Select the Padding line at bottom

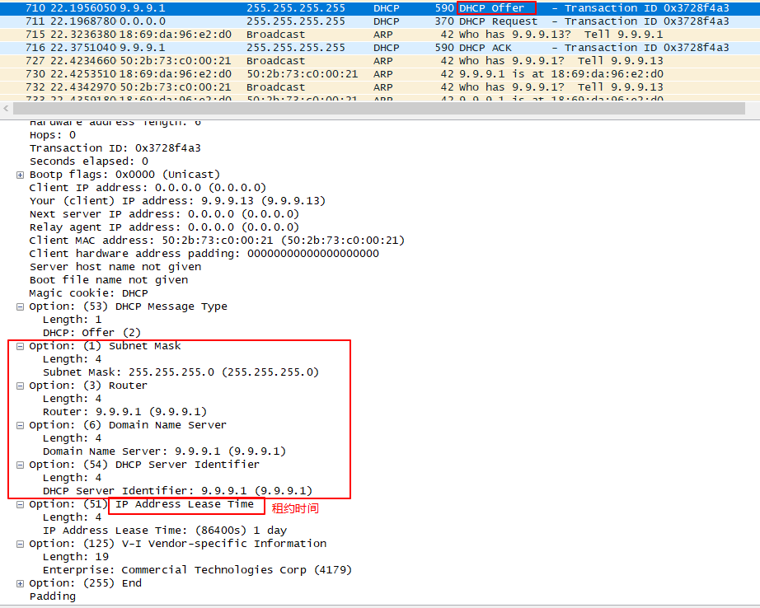click(53, 596)
